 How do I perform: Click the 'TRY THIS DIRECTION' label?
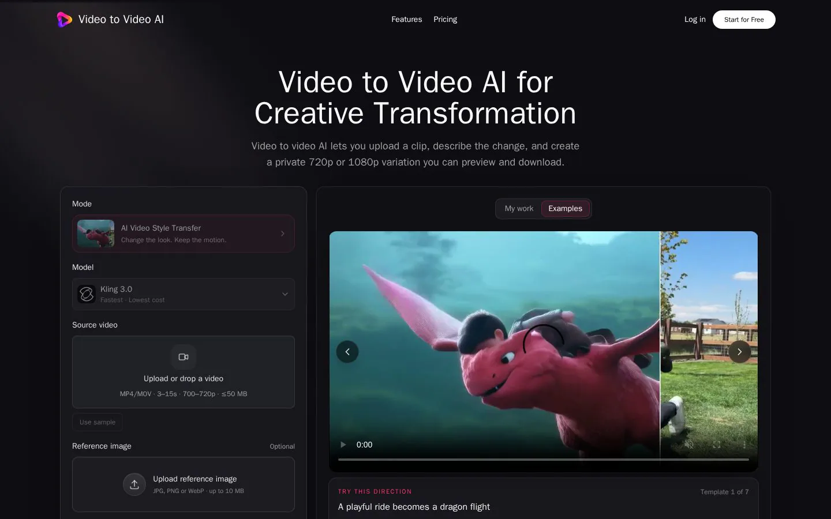pyautogui.click(x=375, y=492)
